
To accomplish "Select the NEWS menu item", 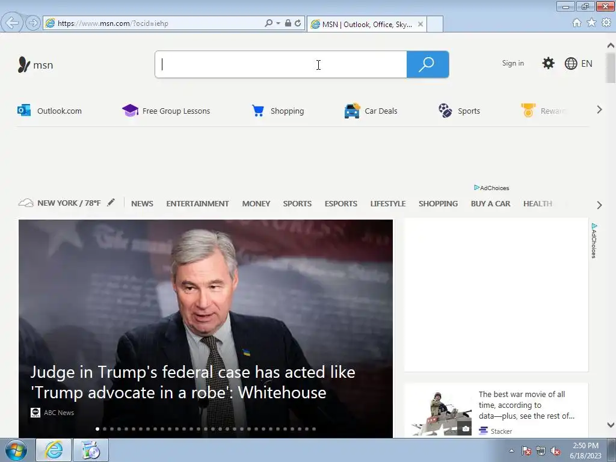I will pyautogui.click(x=142, y=203).
